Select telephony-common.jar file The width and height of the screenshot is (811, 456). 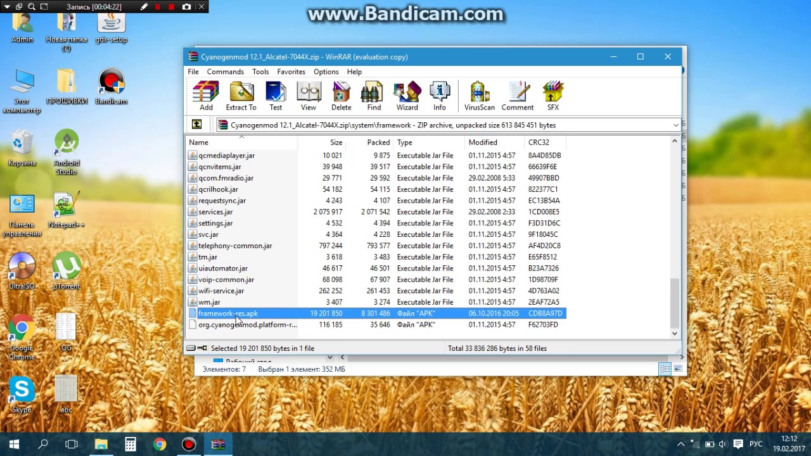click(x=376, y=246)
